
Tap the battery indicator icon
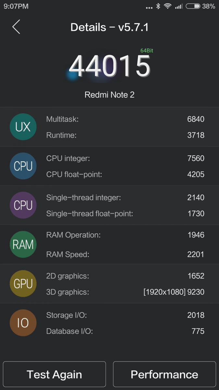pos(193,6)
